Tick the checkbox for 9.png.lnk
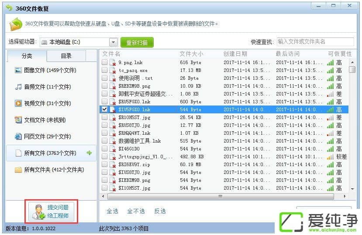The image size is (362, 235). click(104, 63)
